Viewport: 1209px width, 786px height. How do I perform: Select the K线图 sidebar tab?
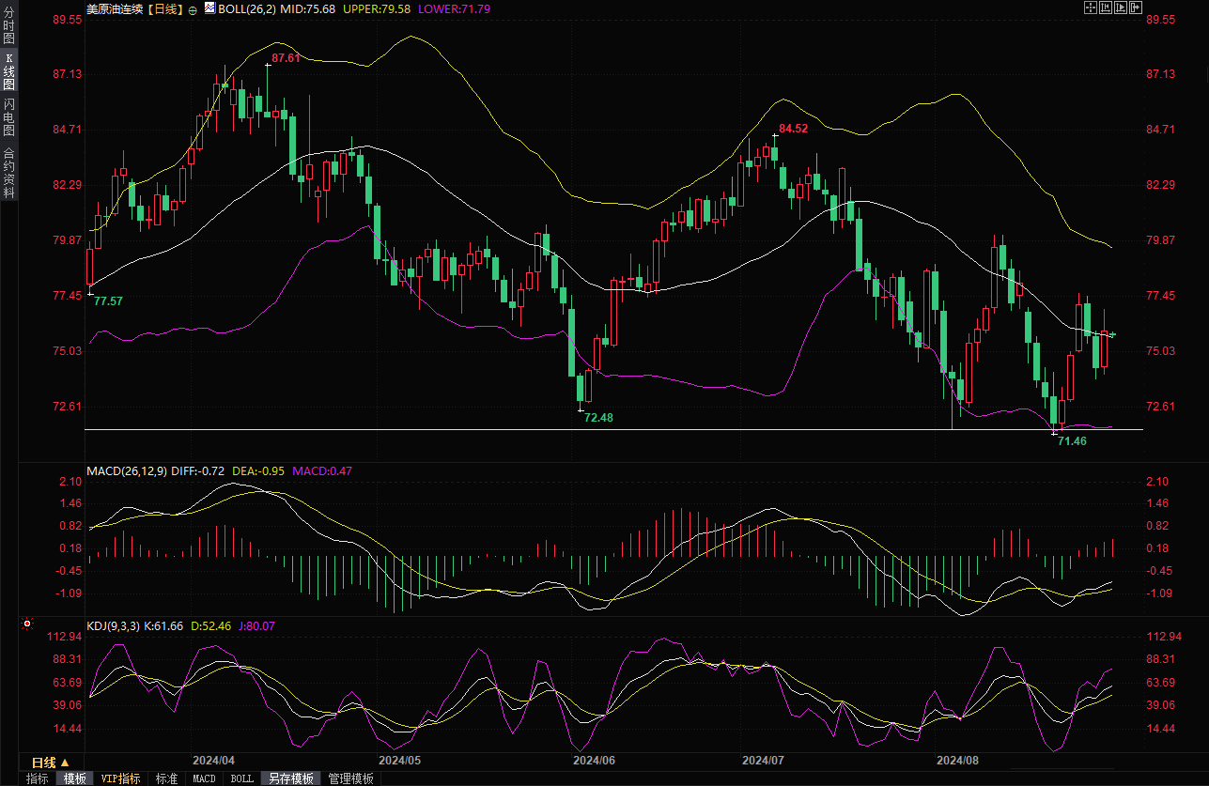pyautogui.click(x=8, y=71)
